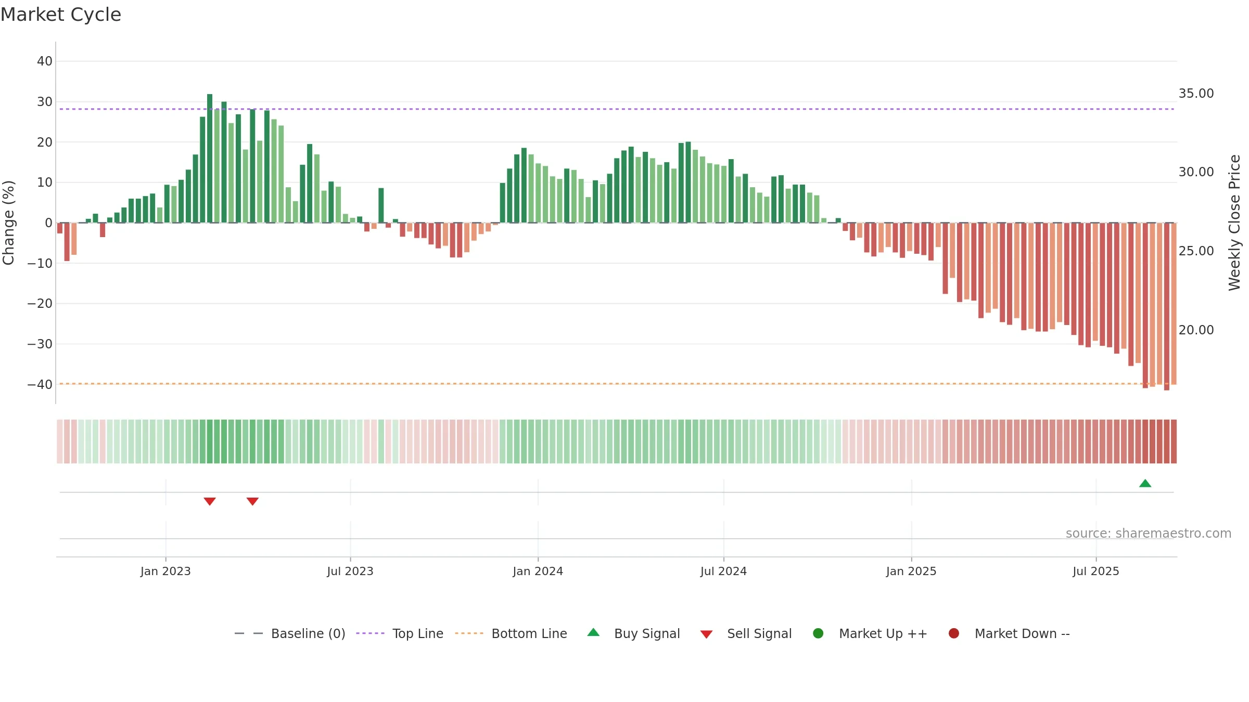Image resolution: width=1249 pixels, height=702 pixels.
Task: Toggle the Market Down -- legend entry
Action: click(x=1009, y=633)
